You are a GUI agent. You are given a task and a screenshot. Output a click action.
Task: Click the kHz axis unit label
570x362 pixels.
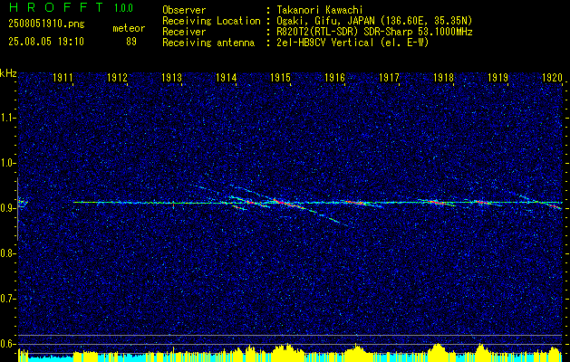coord(8,73)
